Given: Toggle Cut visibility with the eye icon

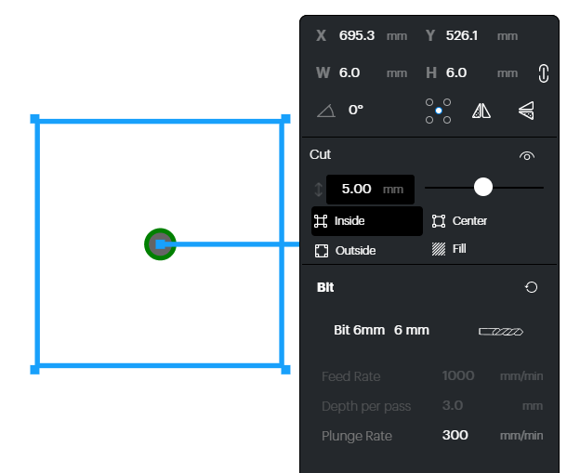Looking at the screenshot, I should pyautogui.click(x=527, y=156).
